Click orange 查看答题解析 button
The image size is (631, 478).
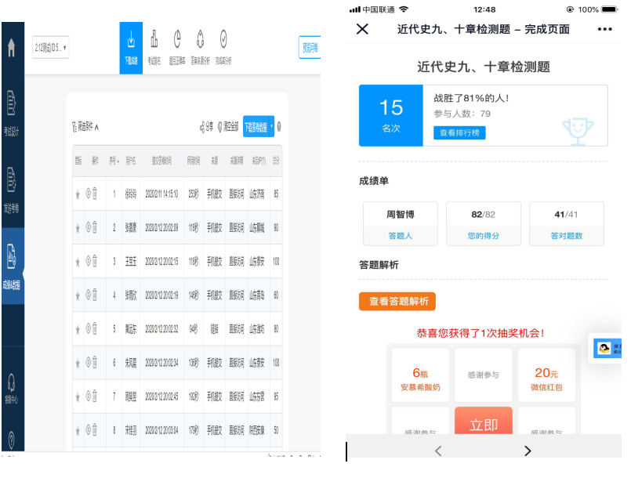(x=397, y=302)
